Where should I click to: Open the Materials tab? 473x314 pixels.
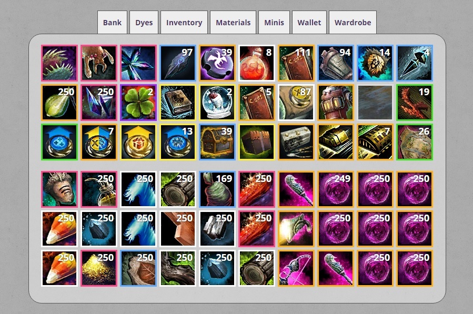point(233,22)
